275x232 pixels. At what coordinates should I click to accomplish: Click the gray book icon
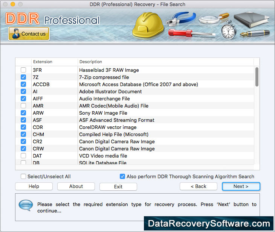tap(251, 20)
